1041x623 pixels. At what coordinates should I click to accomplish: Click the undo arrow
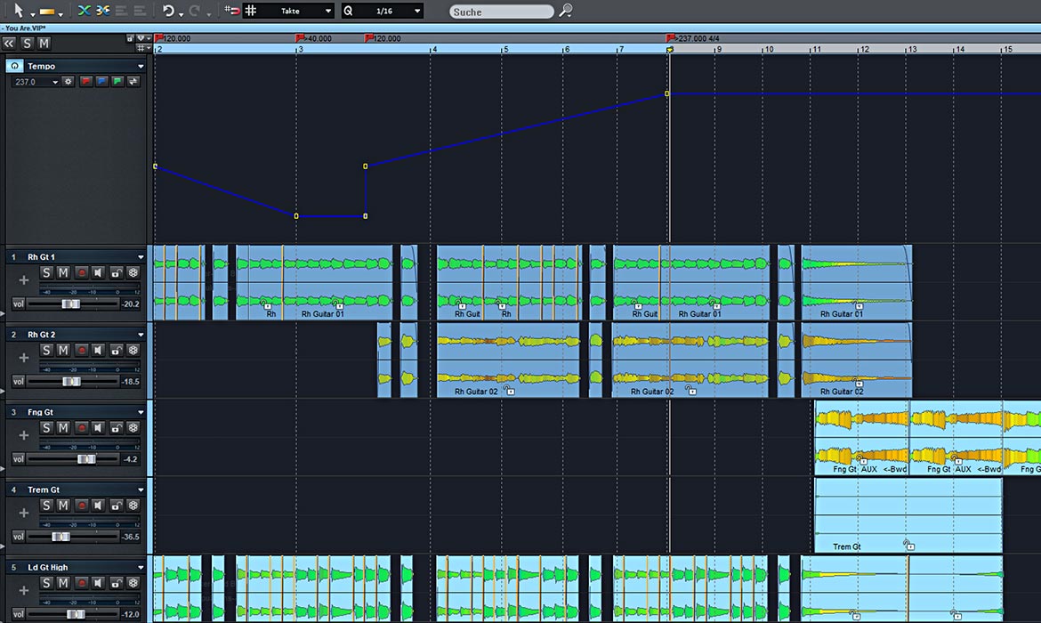pos(168,11)
